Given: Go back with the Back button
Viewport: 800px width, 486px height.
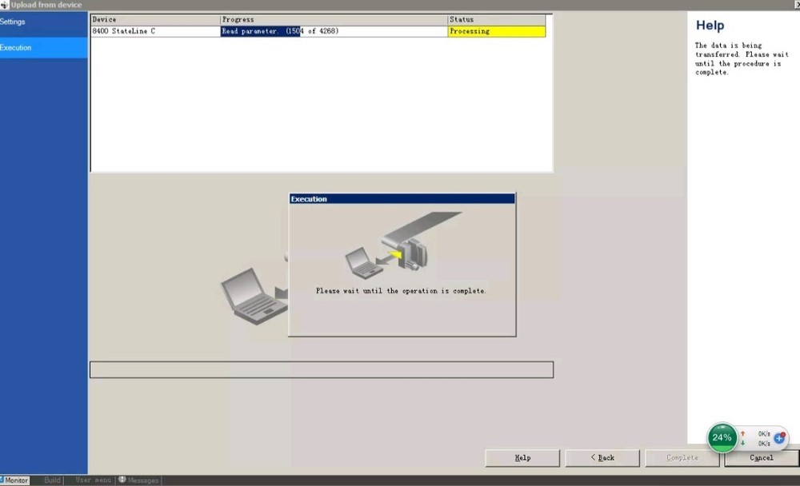Looking at the screenshot, I should (602, 458).
